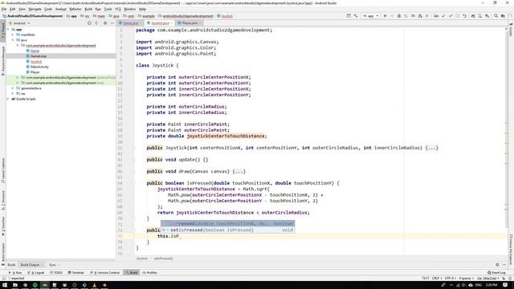This screenshot has width=514, height=289.
Task: Close the Joystick.java tab
Action: coord(171,23)
